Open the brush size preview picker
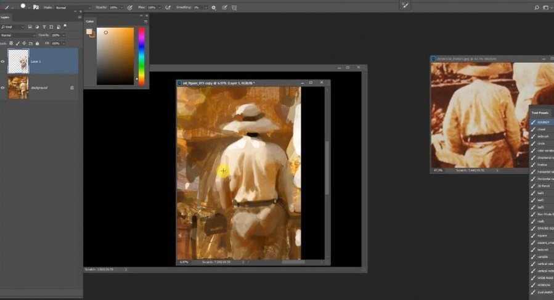Screen dimensions: 554x300 pos(24,7)
